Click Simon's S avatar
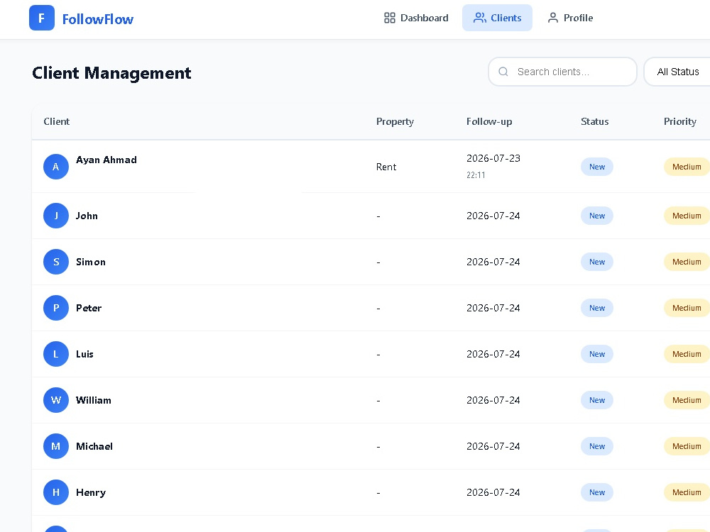Screen dimensions: 710x532 coord(55,262)
